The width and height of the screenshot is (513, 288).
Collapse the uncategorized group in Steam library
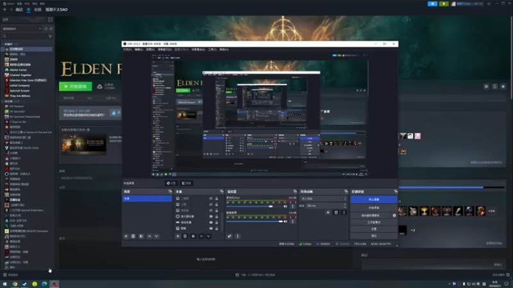tap(3, 102)
